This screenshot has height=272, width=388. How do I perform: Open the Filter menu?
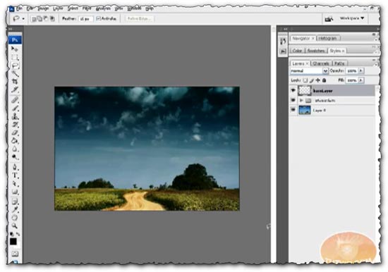(x=87, y=8)
